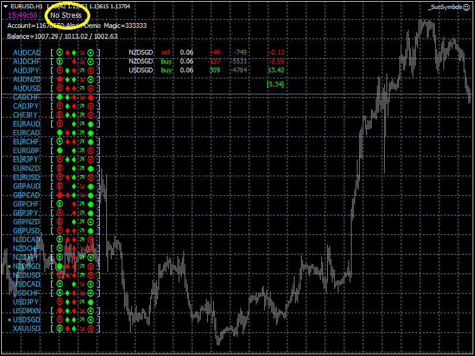Image resolution: width=475 pixels, height=356 pixels.
Task: Click the green target circle in AUDNZD row
Action: [90, 80]
